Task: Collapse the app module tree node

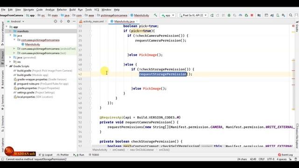Action: point(7,27)
